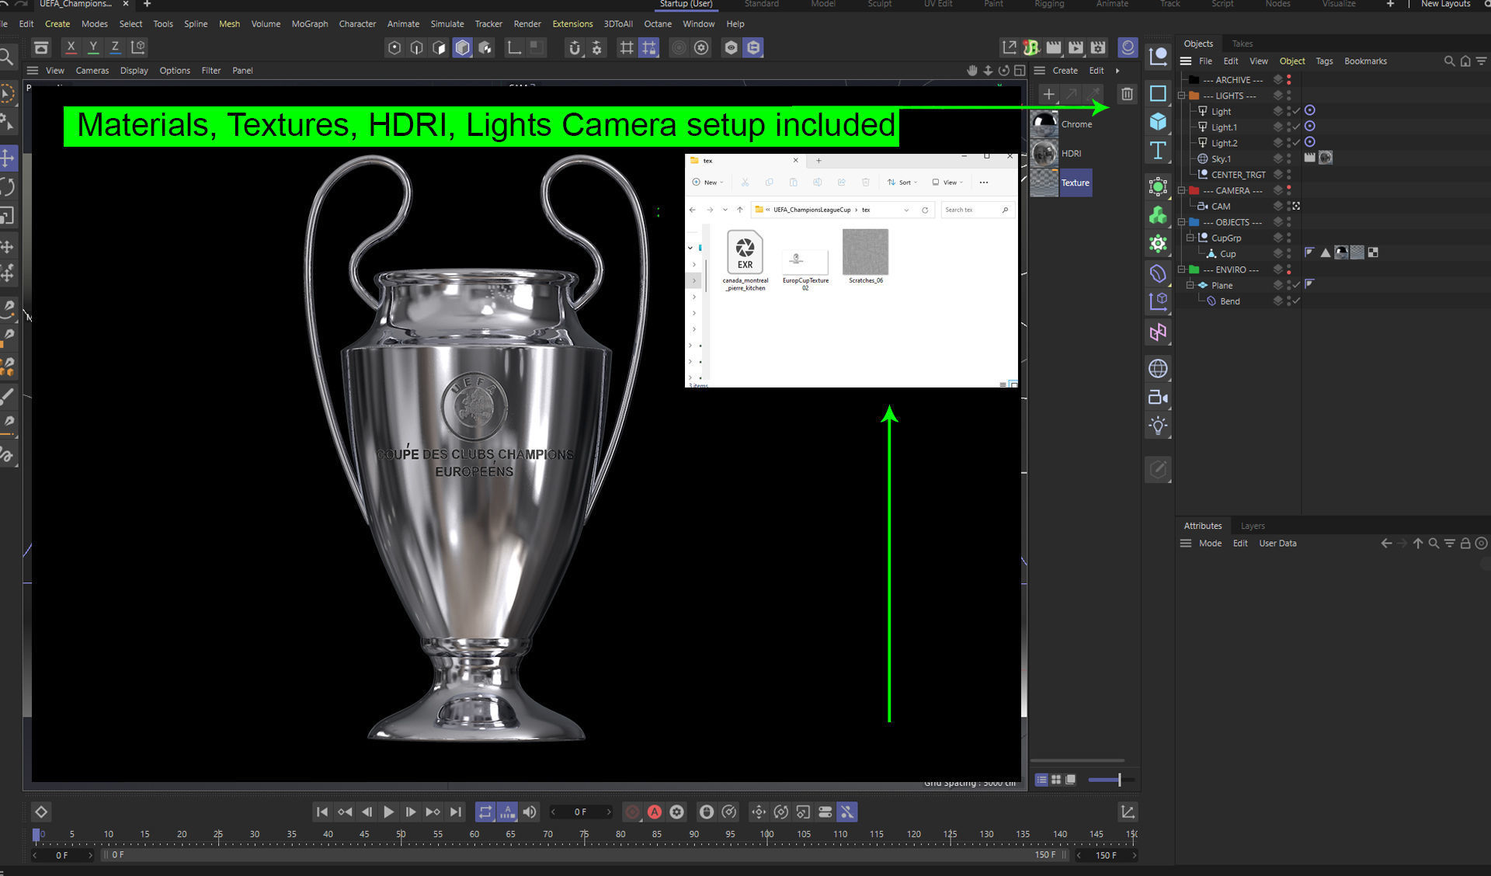Collapse the CupGrp hierarchy
This screenshot has width=1491, height=876.
click(1190, 238)
